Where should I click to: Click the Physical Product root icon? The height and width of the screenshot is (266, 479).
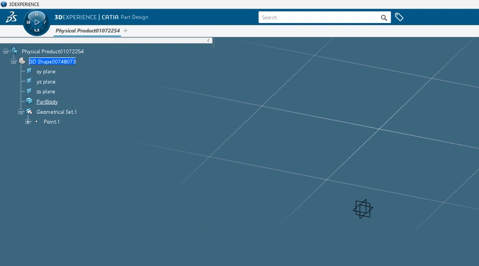(14, 51)
